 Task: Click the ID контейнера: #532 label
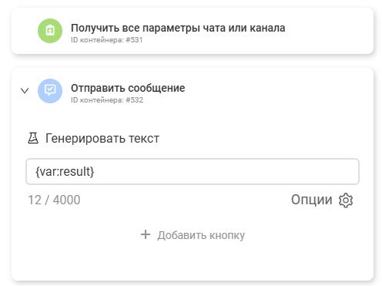(x=107, y=100)
